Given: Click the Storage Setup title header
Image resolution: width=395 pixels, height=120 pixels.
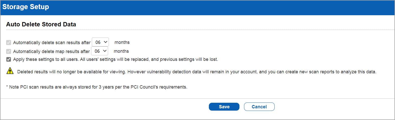Looking at the screenshot, I should 26,7.
